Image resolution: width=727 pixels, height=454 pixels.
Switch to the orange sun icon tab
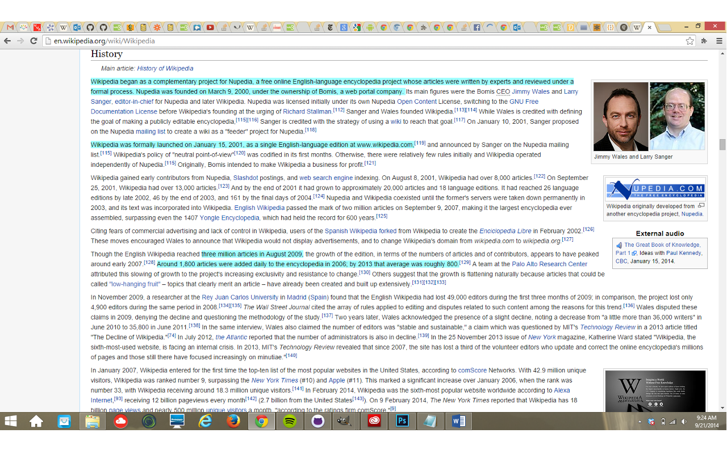[157, 27]
